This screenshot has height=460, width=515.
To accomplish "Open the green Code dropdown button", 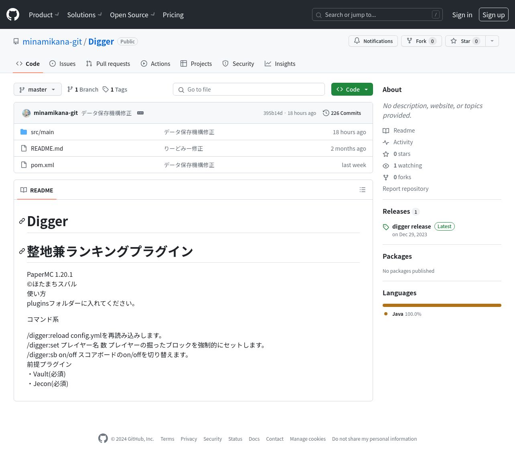I will (352, 89).
